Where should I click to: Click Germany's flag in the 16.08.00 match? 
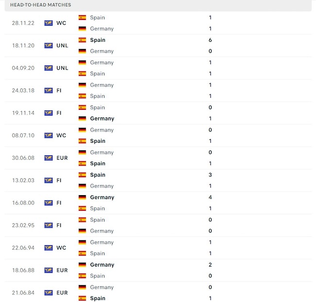point(82,197)
